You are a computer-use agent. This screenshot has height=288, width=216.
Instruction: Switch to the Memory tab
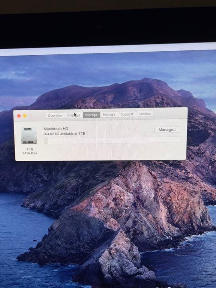[109, 114]
